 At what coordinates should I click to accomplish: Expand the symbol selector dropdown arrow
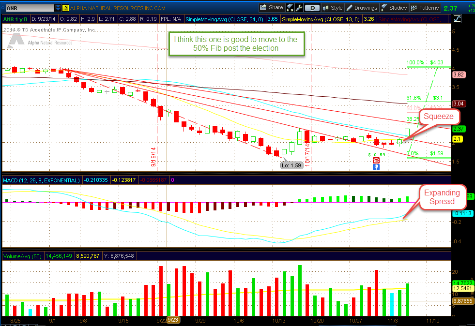pyautogui.click(x=58, y=8)
